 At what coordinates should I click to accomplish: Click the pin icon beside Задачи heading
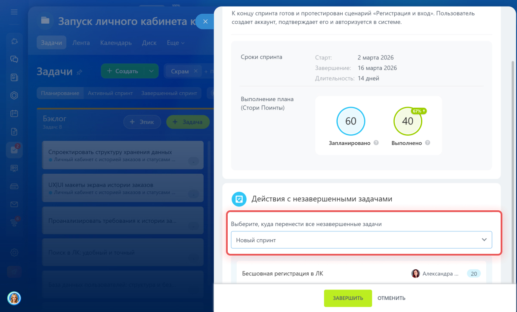(x=79, y=72)
